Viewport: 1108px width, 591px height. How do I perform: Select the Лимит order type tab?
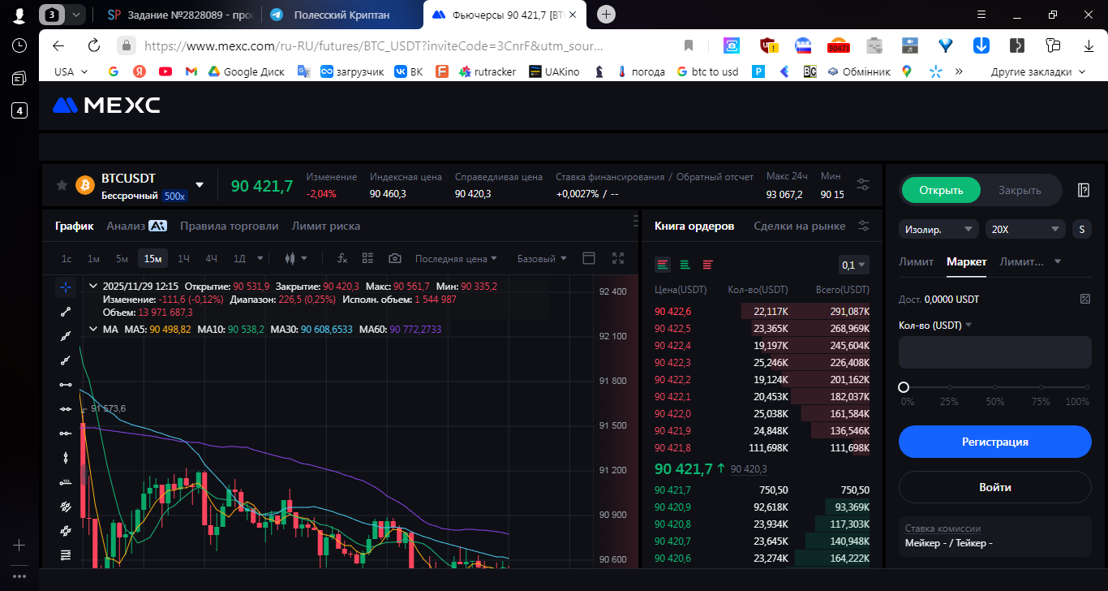pos(916,261)
